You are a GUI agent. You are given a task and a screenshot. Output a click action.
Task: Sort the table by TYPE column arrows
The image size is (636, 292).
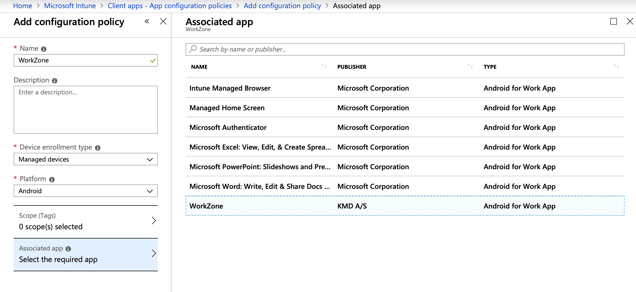pyautogui.click(x=616, y=66)
